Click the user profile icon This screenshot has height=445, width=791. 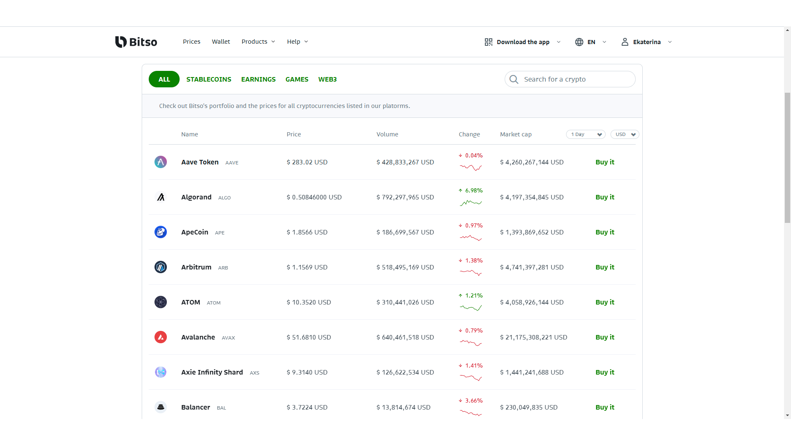(x=625, y=42)
